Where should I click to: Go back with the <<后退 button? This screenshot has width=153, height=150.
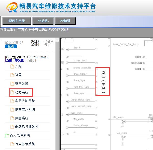43,21
